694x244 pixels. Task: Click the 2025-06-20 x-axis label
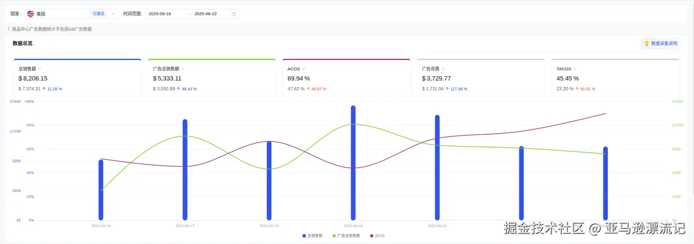437,226
